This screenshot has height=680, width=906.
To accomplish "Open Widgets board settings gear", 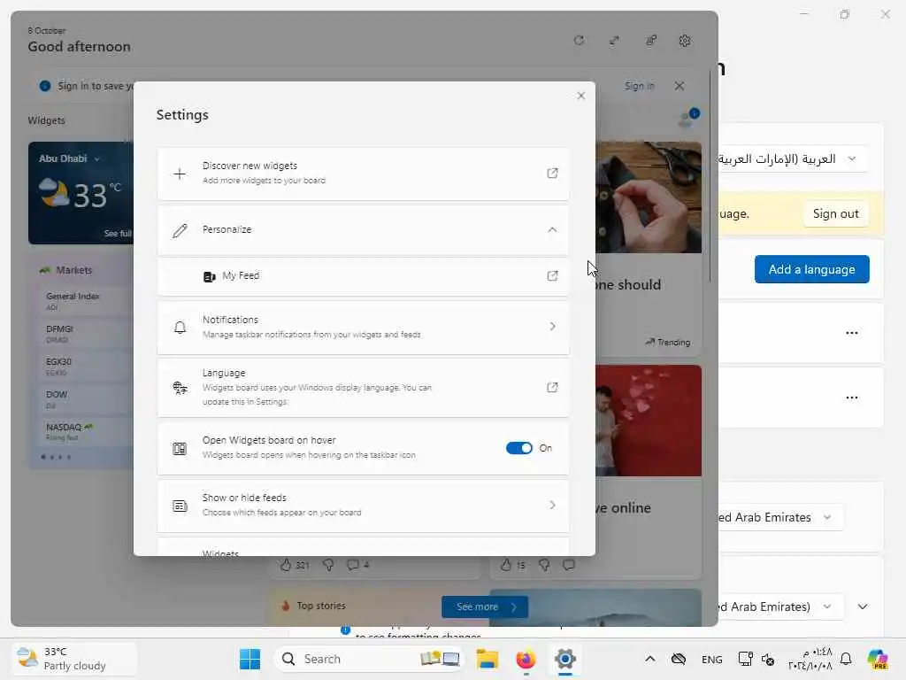I will pyautogui.click(x=685, y=41).
